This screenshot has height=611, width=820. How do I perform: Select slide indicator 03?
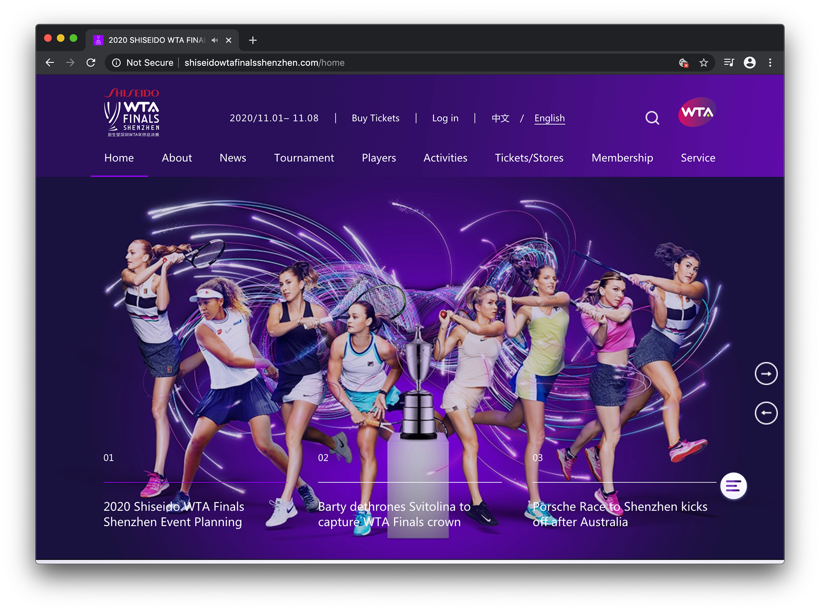[538, 458]
